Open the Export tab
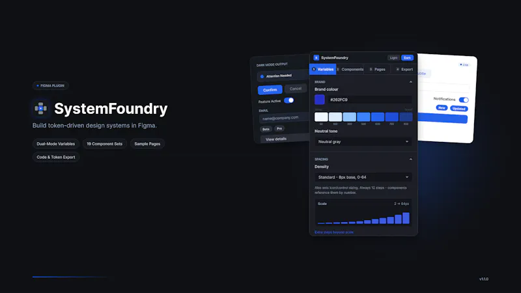 404,70
